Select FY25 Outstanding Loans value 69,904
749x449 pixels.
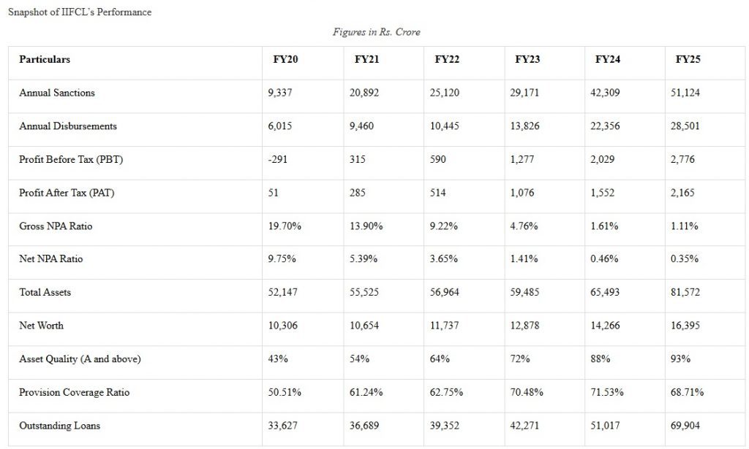point(685,426)
